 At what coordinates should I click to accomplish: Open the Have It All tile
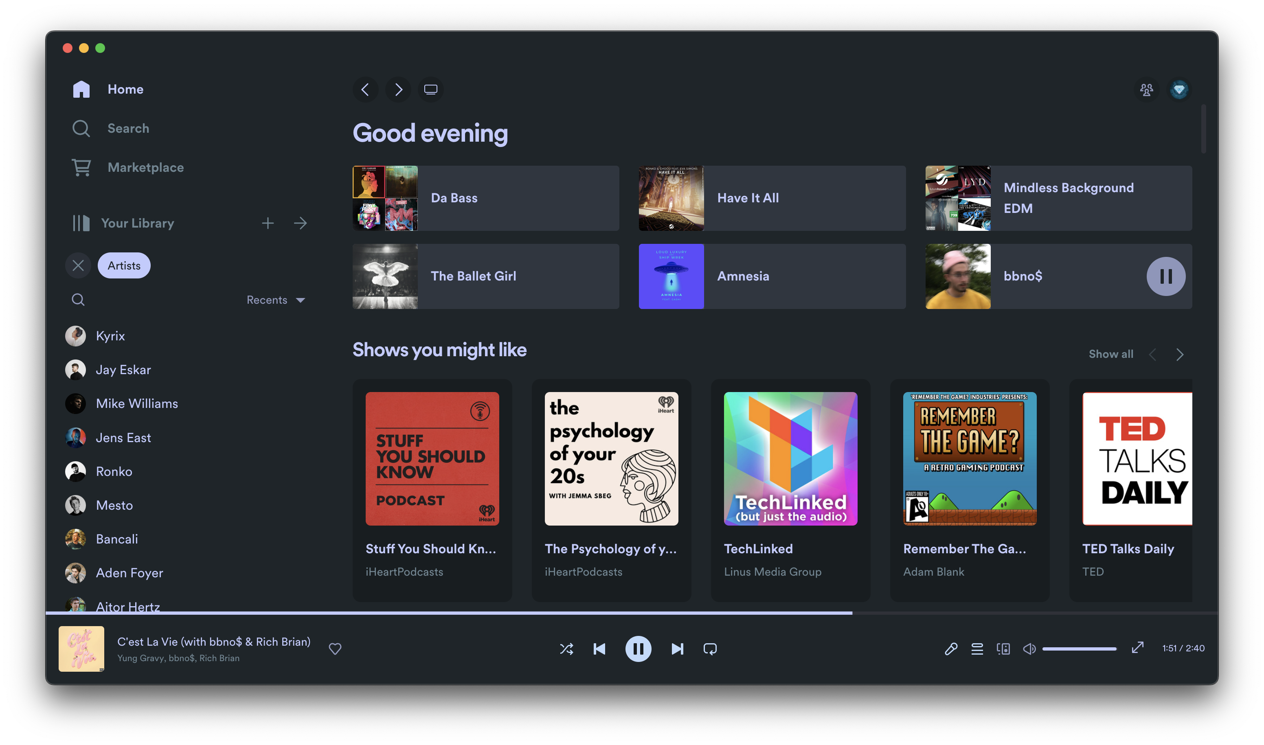[x=772, y=198]
